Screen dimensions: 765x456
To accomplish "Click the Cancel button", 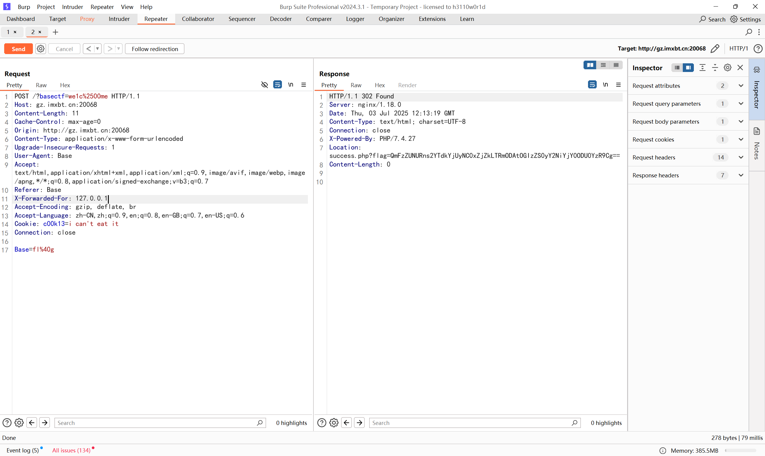I will (64, 49).
